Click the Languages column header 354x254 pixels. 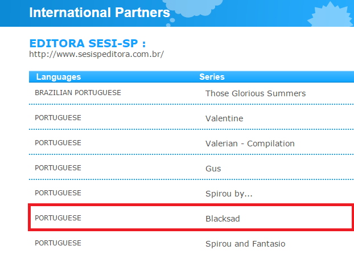coord(59,77)
